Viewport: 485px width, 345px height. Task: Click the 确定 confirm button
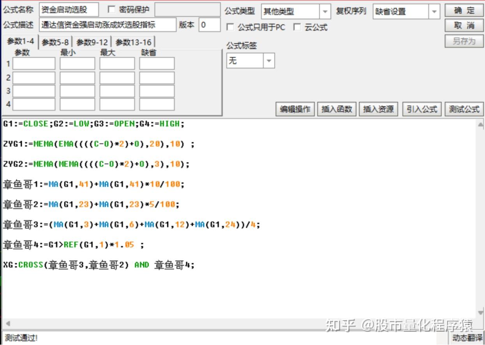(x=464, y=11)
